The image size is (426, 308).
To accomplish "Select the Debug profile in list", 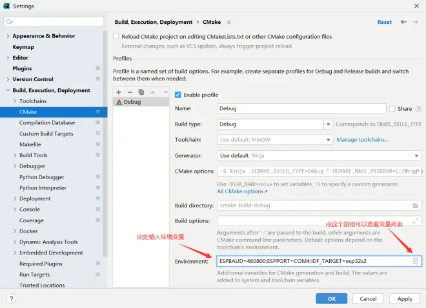I will (x=141, y=102).
